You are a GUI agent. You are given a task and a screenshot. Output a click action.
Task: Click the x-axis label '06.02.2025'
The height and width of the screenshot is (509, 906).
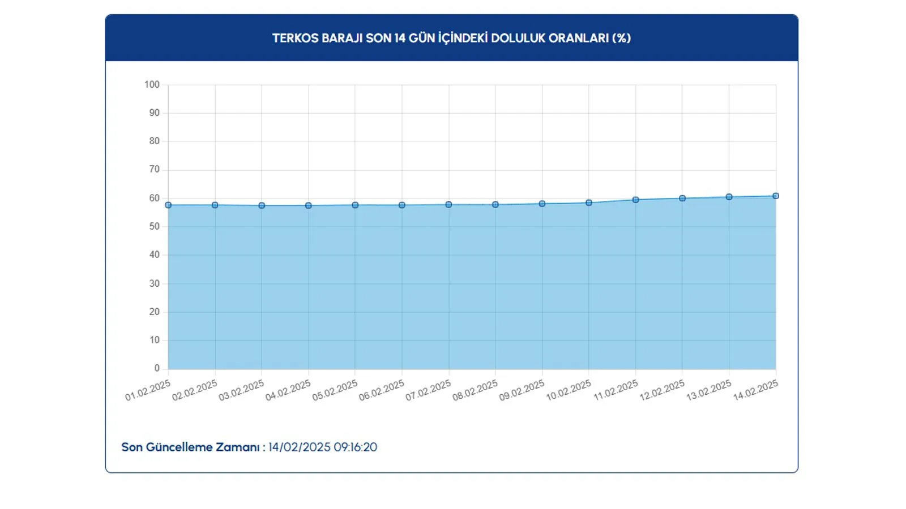(382, 390)
